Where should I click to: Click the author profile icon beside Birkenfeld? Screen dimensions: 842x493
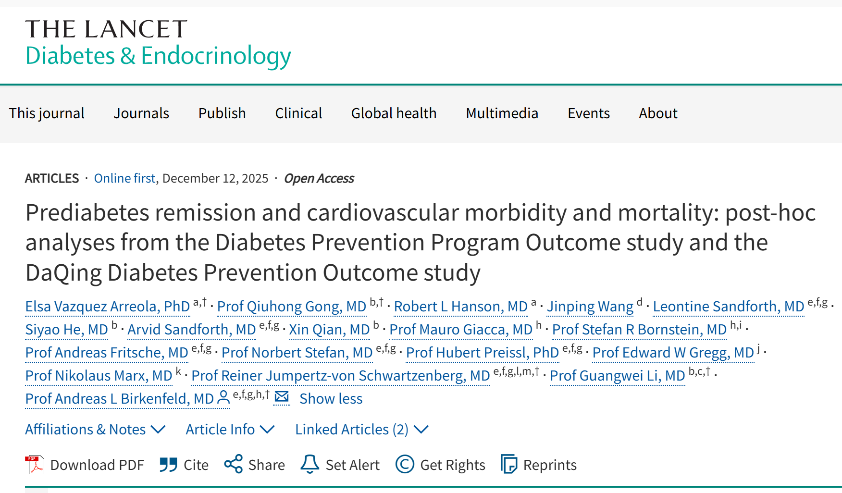pos(223,398)
